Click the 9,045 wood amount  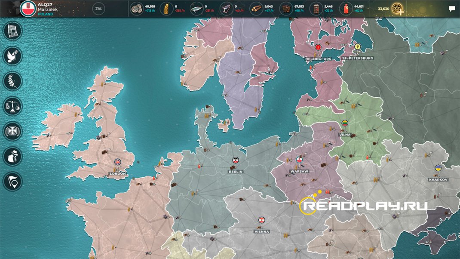coord(268,6)
